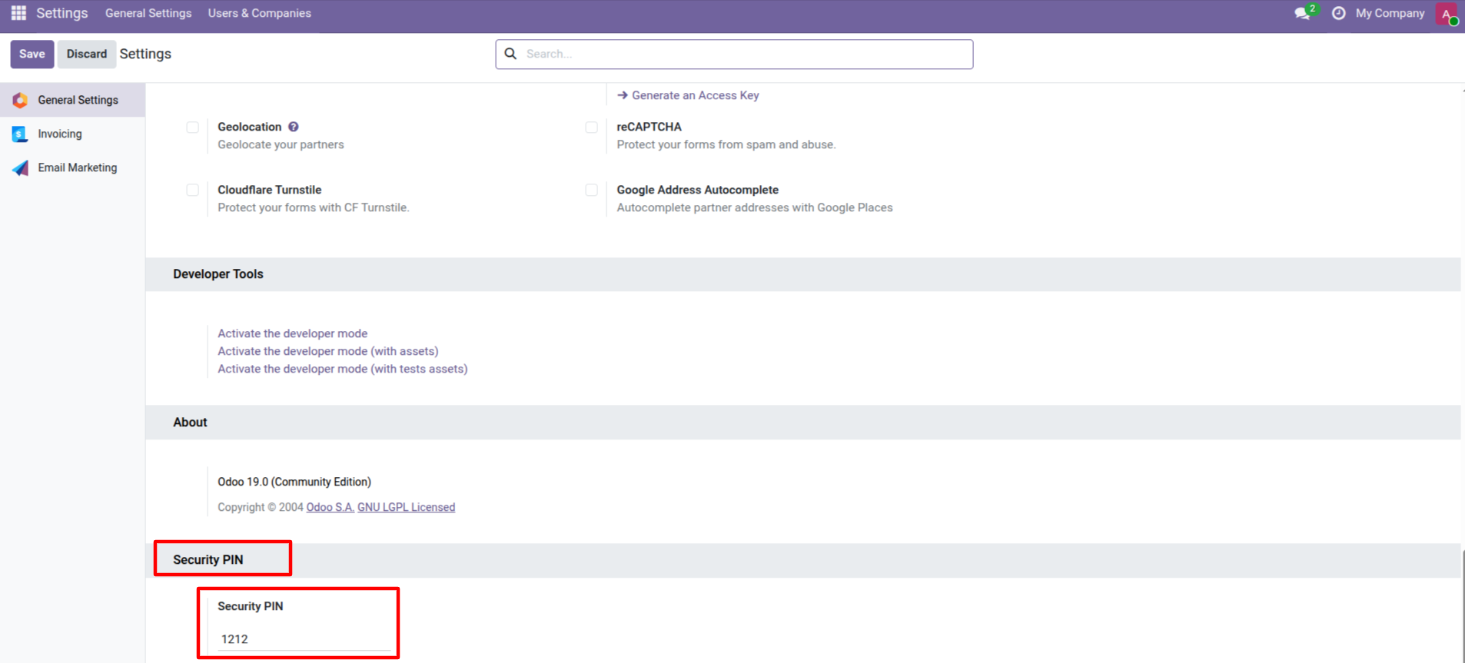Image resolution: width=1465 pixels, height=663 pixels.
Task: Click the Cloudflare Turnstile label
Action: tap(269, 190)
